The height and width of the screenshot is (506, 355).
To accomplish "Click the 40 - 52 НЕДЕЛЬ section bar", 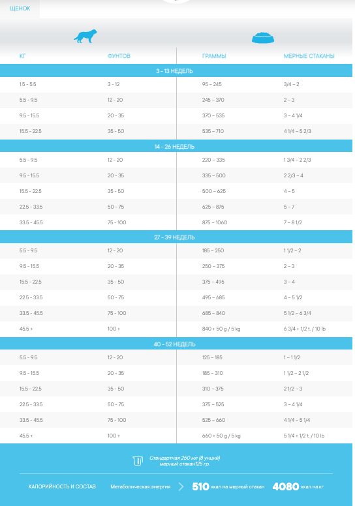I will coord(176,344).
